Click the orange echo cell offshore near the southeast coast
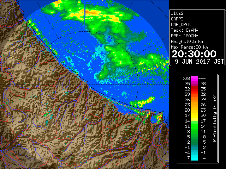The image size is (226, 169). (150, 99)
